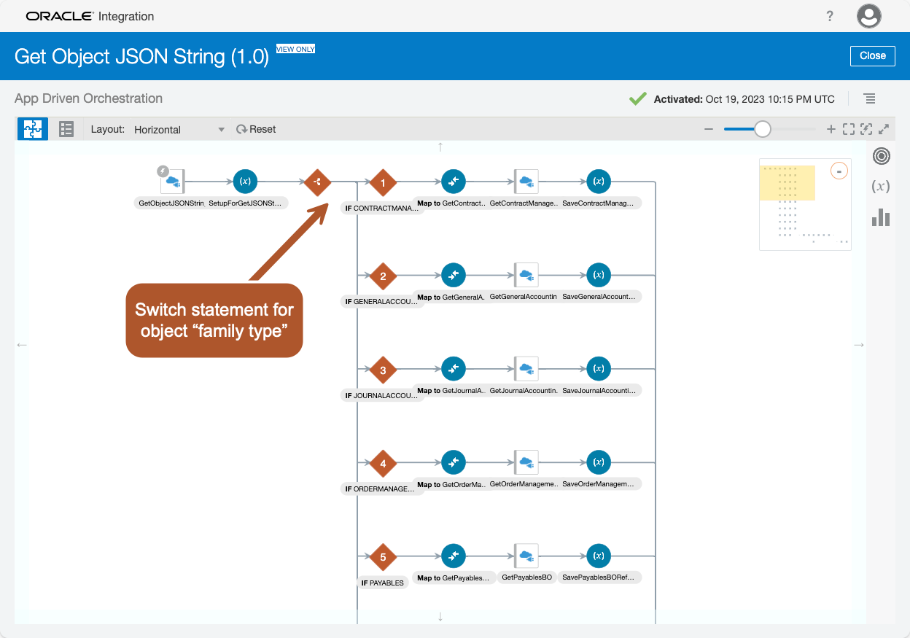Image resolution: width=910 pixels, height=638 pixels.
Task: Open the help question mark icon
Action: pyautogui.click(x=830, y=16)
